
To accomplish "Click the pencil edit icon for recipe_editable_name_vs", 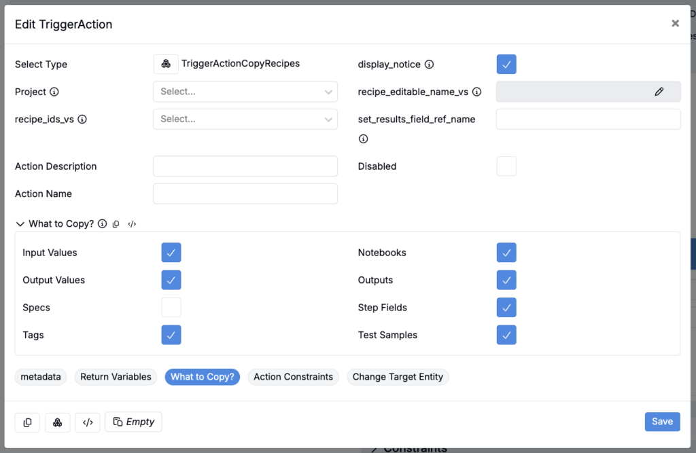I will click(659, 92).
